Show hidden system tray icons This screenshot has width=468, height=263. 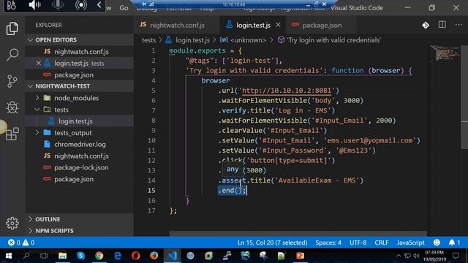(x=399, y=256)
